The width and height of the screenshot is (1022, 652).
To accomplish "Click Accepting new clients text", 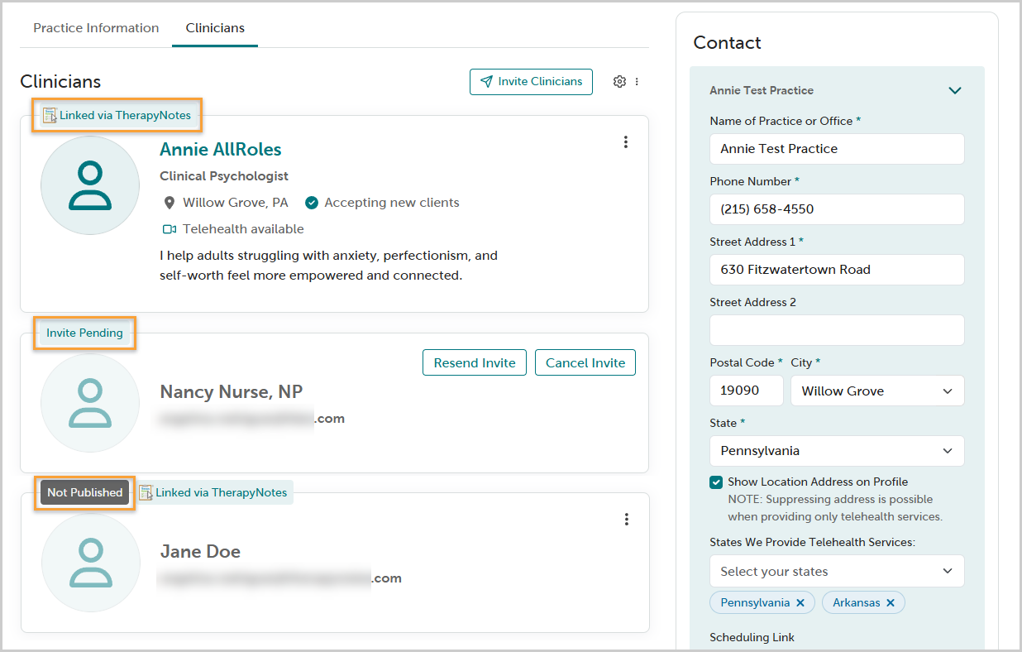I will click(392, 203).
